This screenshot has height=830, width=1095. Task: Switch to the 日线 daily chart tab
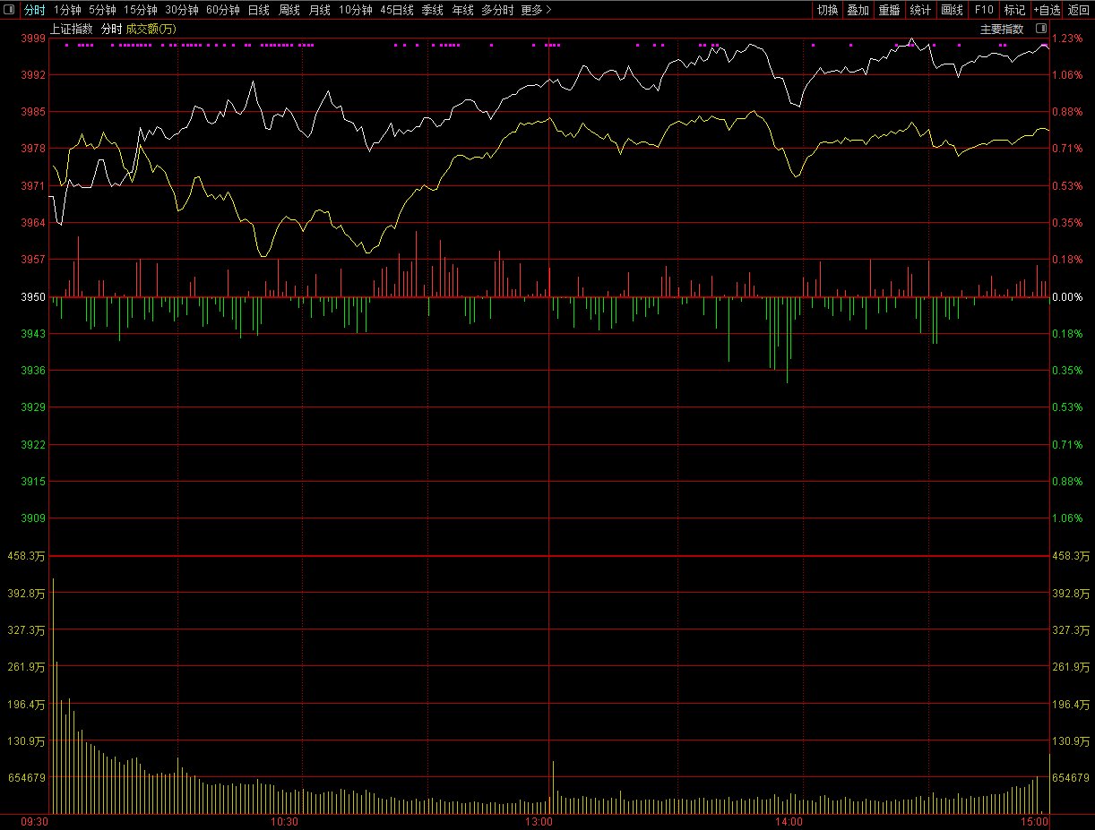pos(258,10)
